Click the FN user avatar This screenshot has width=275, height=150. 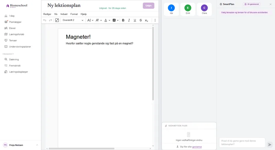click(5, 145)
